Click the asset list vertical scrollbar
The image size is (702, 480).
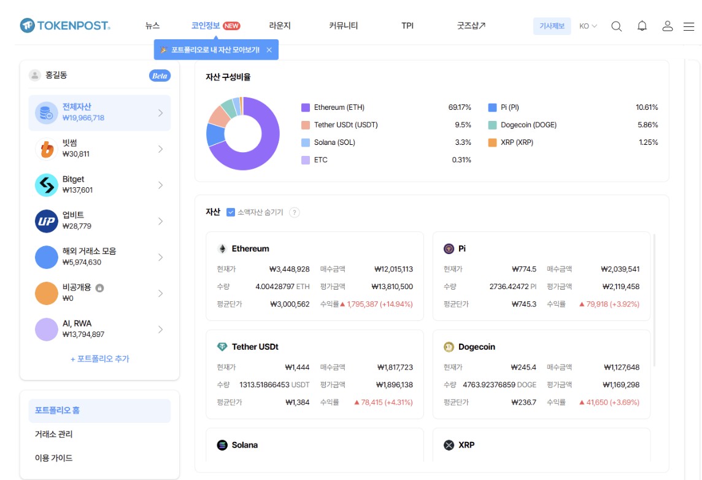point(654,300)
